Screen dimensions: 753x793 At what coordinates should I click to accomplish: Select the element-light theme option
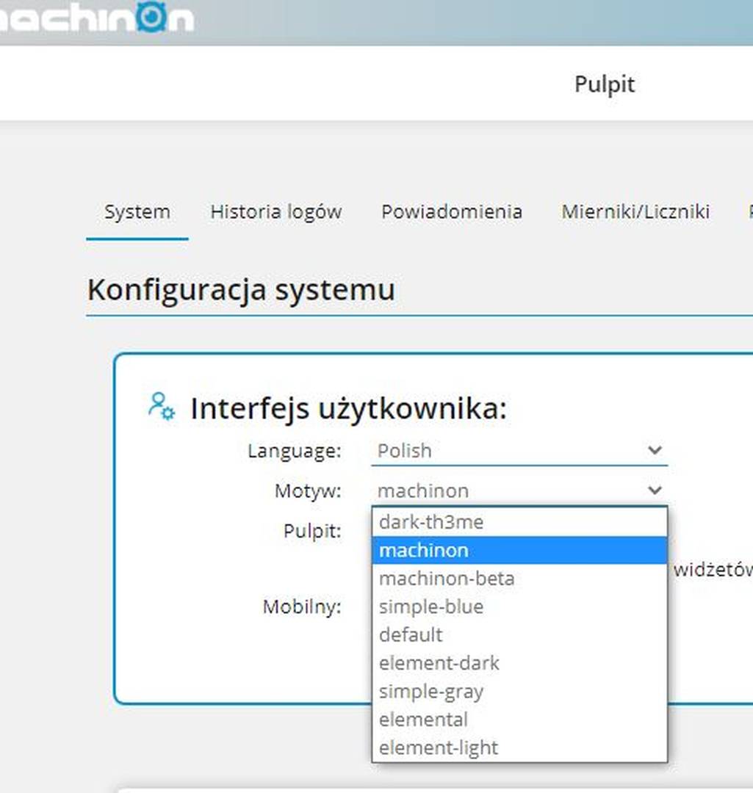tap(519, 747)
